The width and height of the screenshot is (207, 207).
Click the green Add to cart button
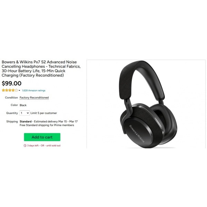(x=42, y=137)
